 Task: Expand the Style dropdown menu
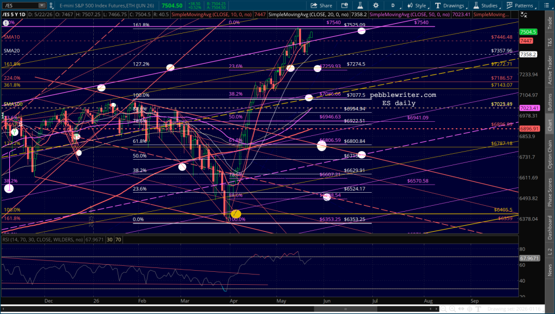(x=418, y=5)
